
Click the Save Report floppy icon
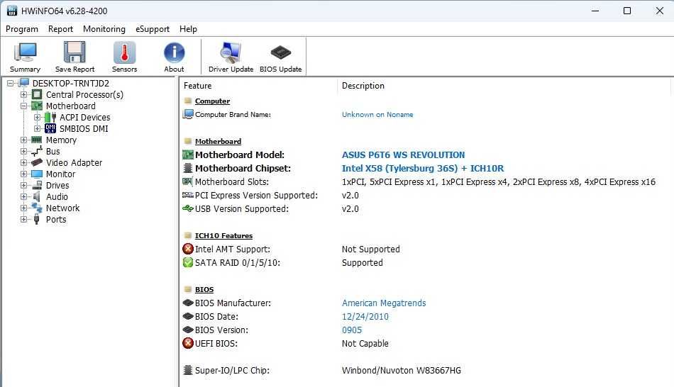[74, 57]
